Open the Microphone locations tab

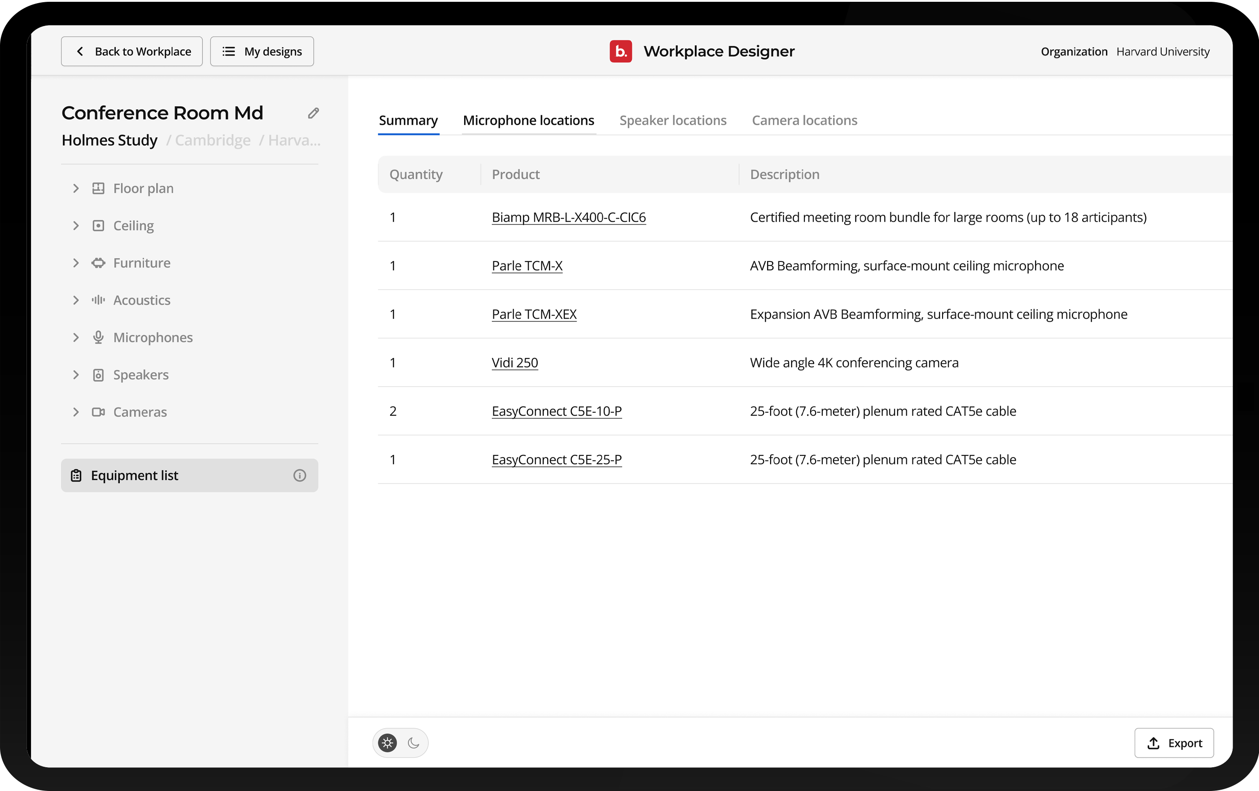tap(529, 121)
